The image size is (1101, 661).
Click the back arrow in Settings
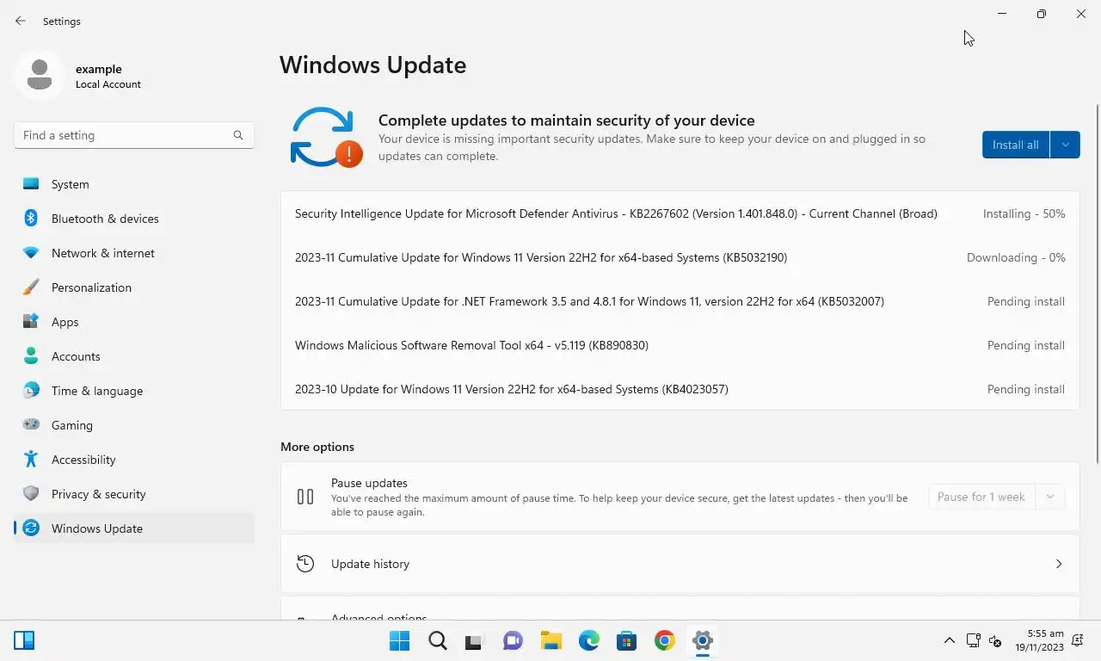pos(21,21)
